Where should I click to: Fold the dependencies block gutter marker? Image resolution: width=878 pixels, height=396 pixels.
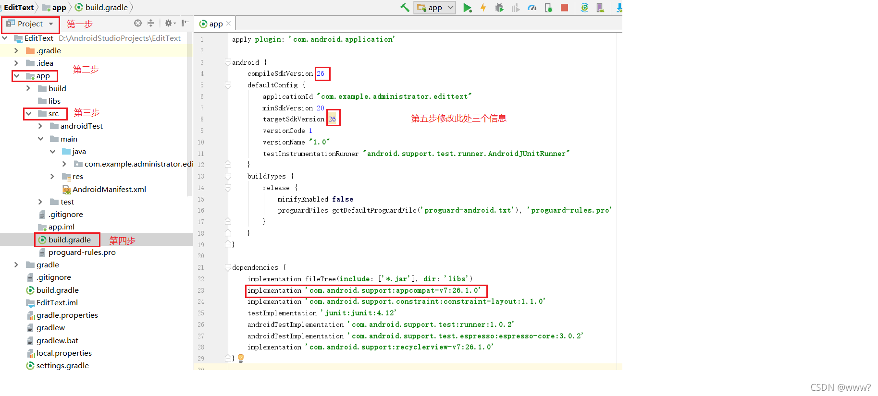tap(228, 267)
